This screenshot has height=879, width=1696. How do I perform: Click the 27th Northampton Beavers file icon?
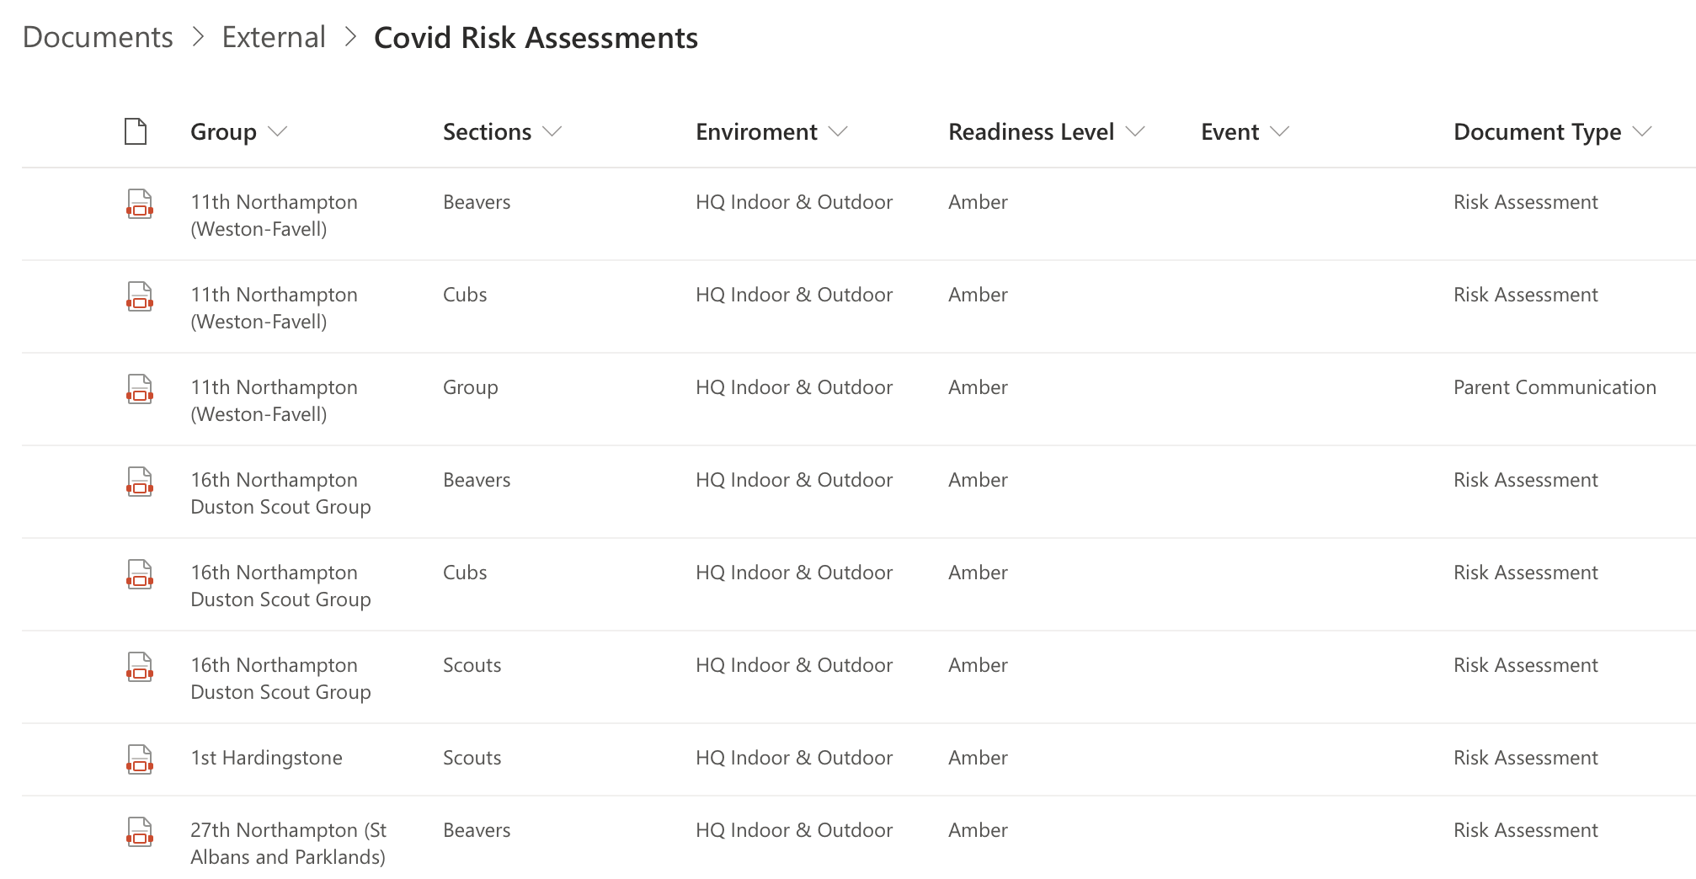tap(140, 831)
